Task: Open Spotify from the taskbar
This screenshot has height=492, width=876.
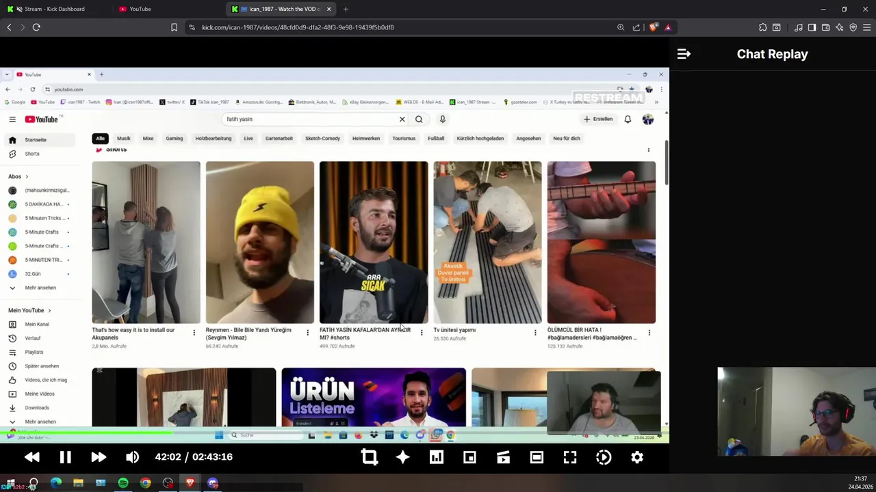Action: 123,483
